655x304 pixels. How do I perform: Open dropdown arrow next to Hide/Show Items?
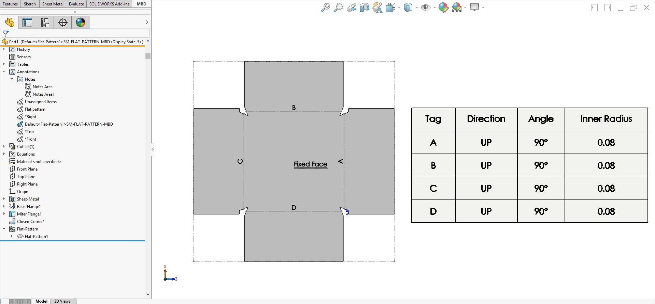(435, 7)
